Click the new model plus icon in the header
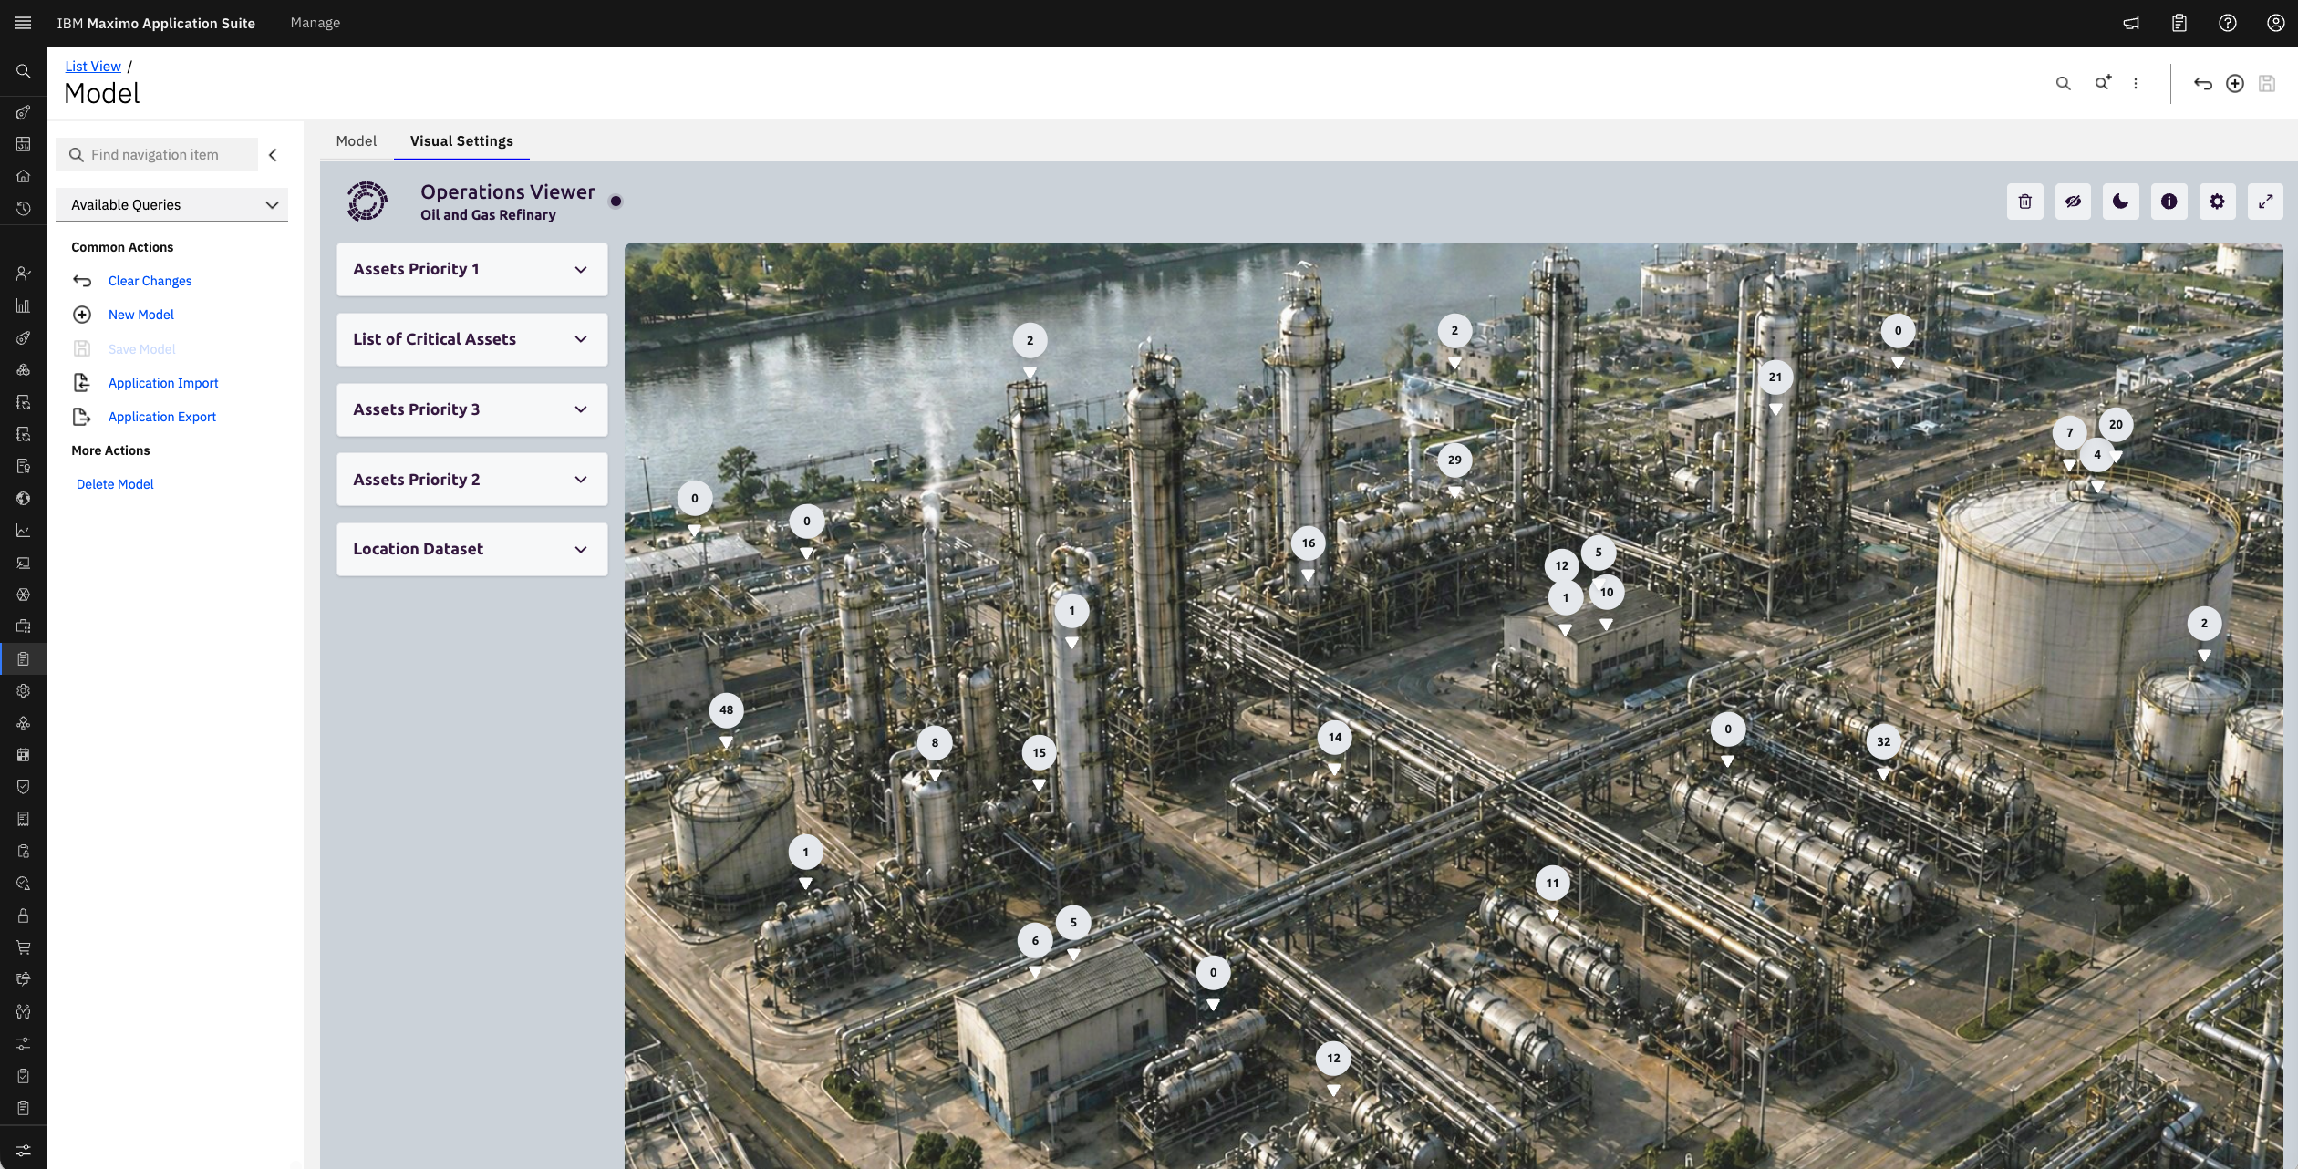The height and width of the screenshot is (1169, 2298). (x=2235, y=83)
